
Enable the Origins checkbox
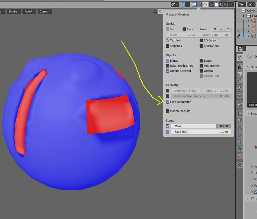coord(201,71)
